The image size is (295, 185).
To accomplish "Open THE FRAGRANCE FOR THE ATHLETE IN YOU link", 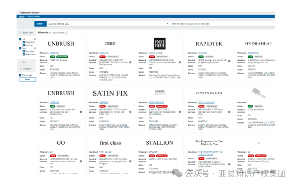I will (x=210, y=153).
